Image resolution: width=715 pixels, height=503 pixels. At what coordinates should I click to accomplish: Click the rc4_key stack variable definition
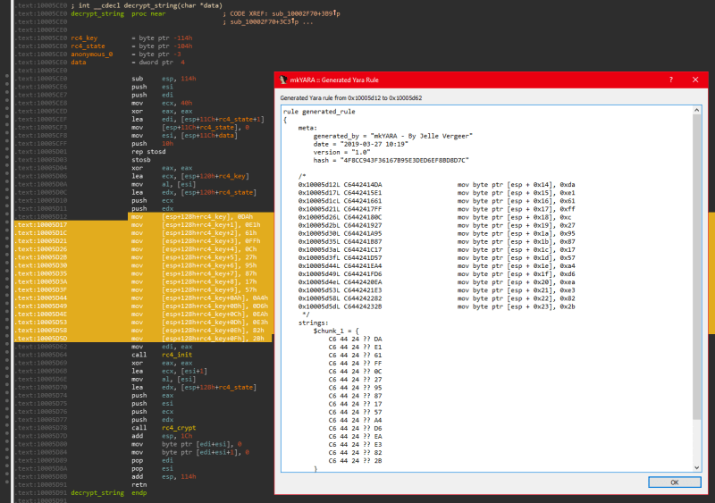pos(84,38)
